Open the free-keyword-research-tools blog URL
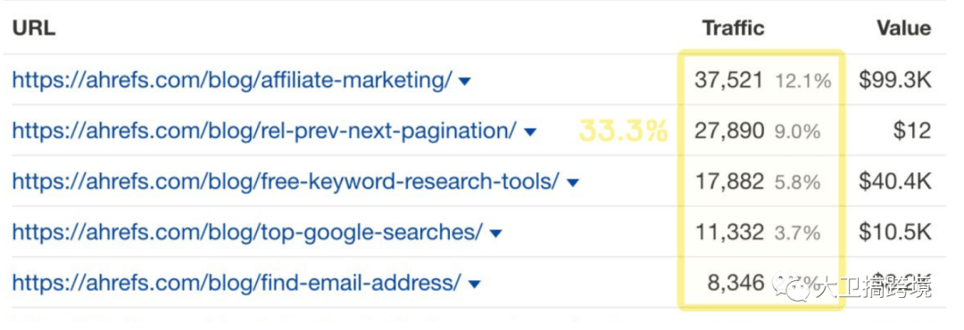 click(x=286, y=182)
